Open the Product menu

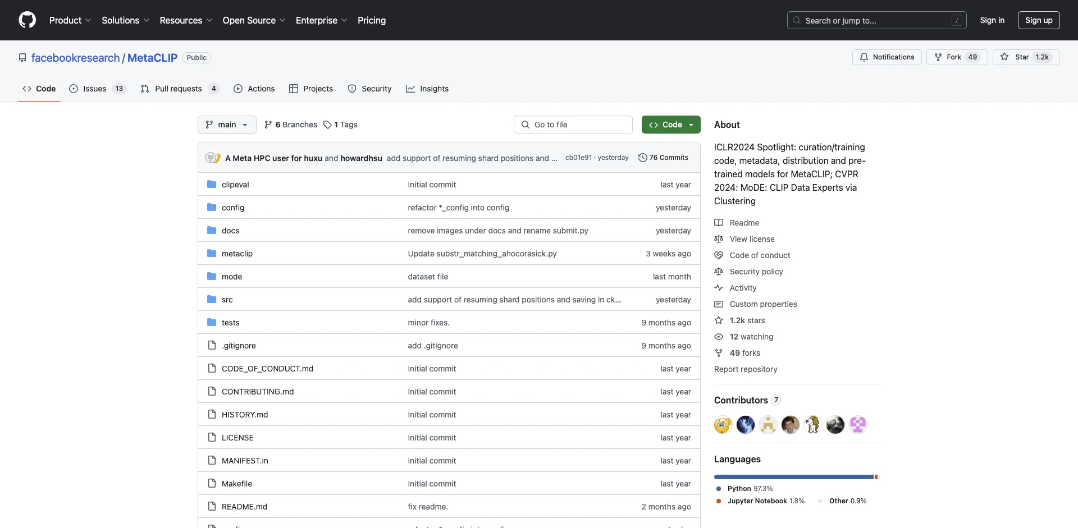pos(70,20)
